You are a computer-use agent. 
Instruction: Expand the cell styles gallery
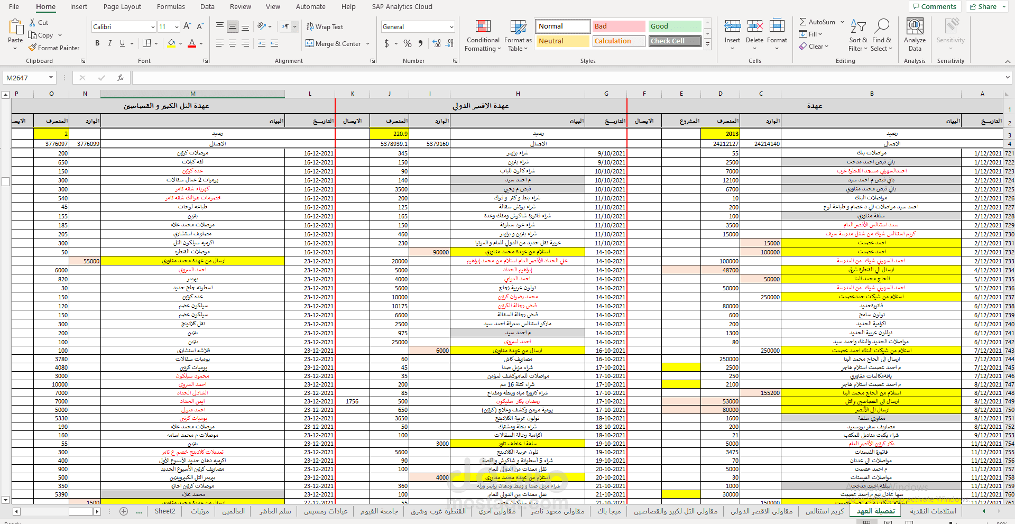pos(707,44)
